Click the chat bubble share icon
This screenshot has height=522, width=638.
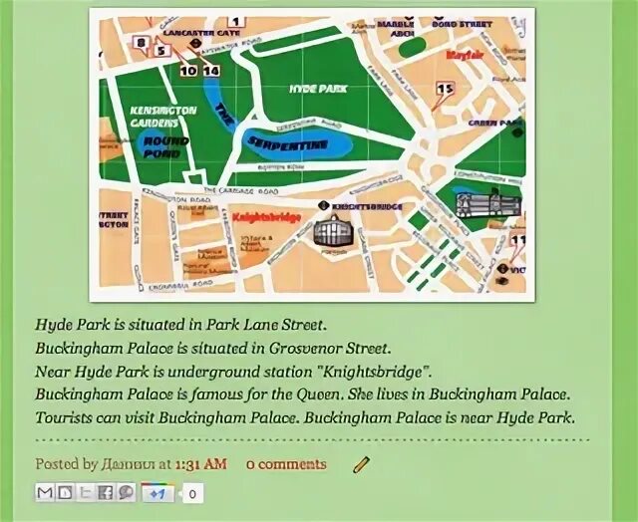[126, 493]
